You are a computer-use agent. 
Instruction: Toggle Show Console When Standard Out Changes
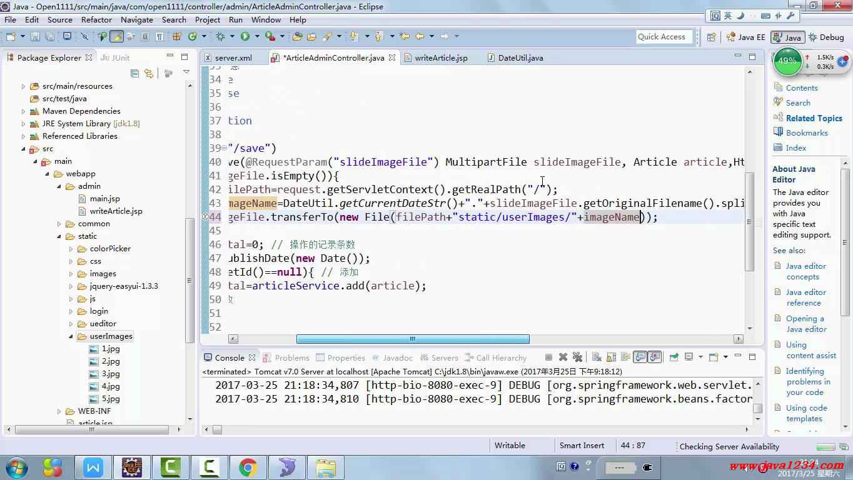coord(640,357)
